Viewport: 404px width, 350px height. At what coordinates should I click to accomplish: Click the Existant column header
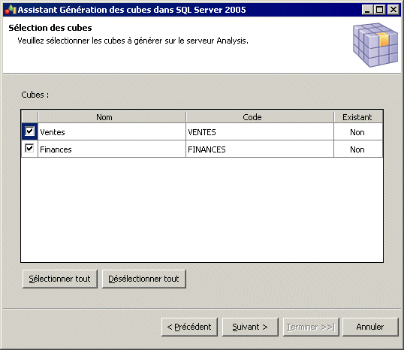pos(358,117)
